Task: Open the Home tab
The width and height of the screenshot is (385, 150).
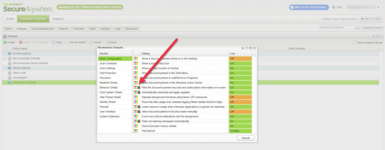Action: pyautogui.click(x=10, y=19)
